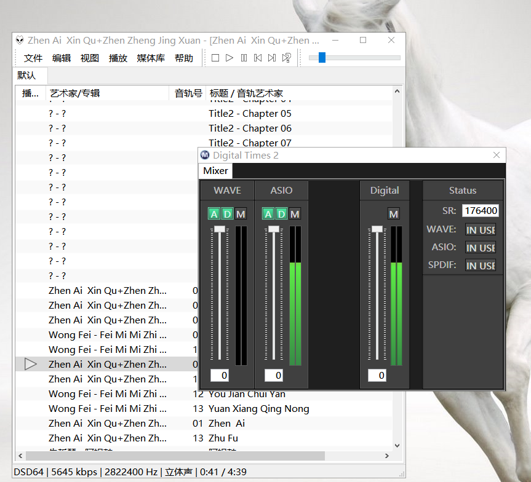The image size is (531, 482).
Task: Skip to the previous track
Action: coord(258,58)
